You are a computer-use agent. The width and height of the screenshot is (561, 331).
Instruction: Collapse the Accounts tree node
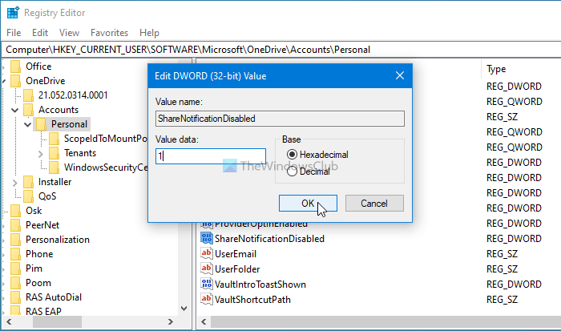click(x=14, y=111)
